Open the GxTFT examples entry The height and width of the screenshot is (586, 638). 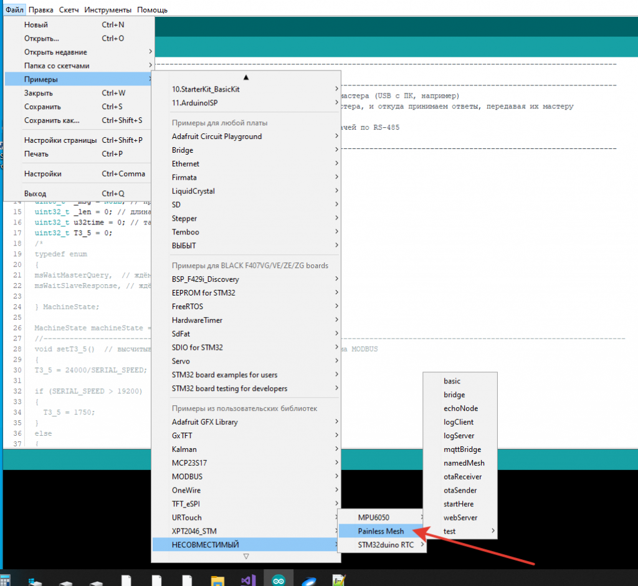coord(245,436)
